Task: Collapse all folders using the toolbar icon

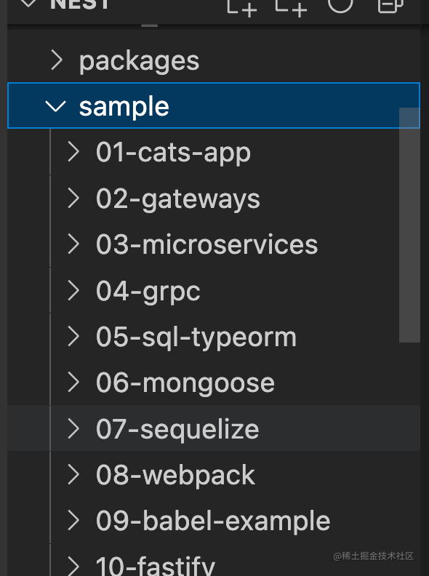Action: [x=390, y=5]
